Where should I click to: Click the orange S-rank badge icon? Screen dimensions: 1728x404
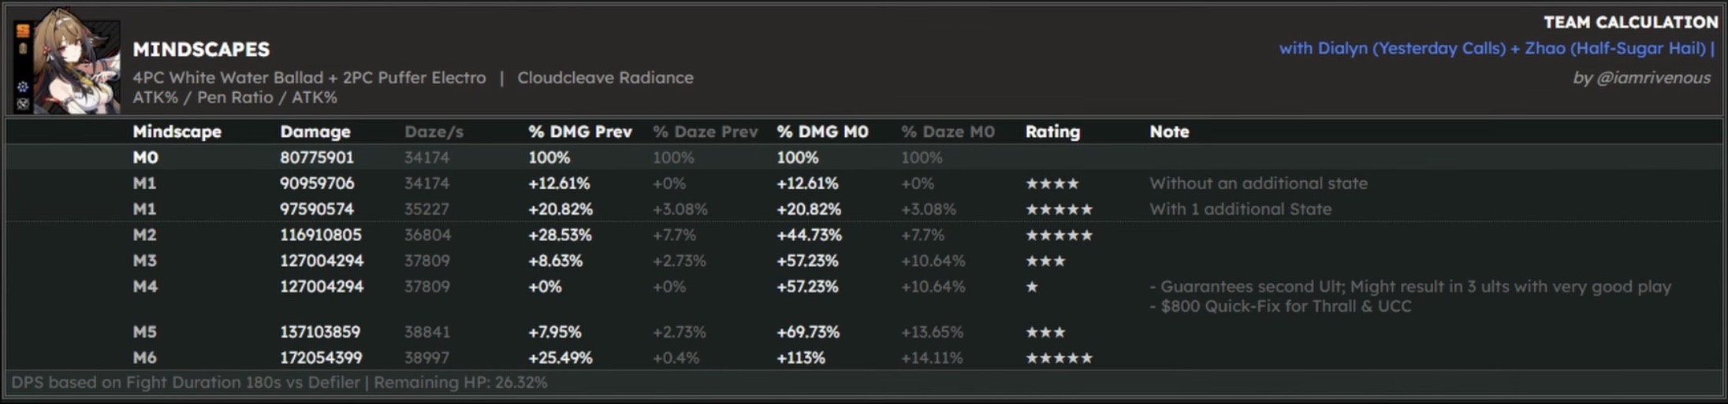click(23, 31)
